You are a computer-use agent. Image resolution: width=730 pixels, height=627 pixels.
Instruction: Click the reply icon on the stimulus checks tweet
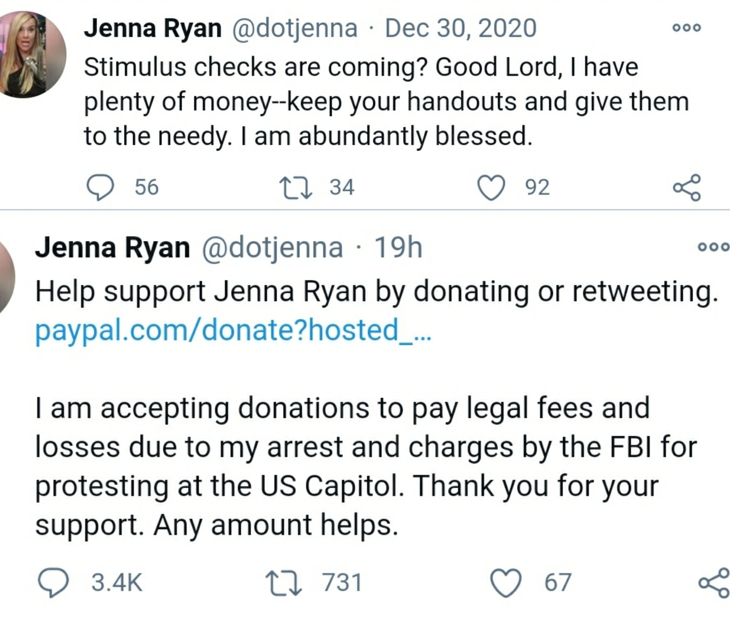coord(101,187)
